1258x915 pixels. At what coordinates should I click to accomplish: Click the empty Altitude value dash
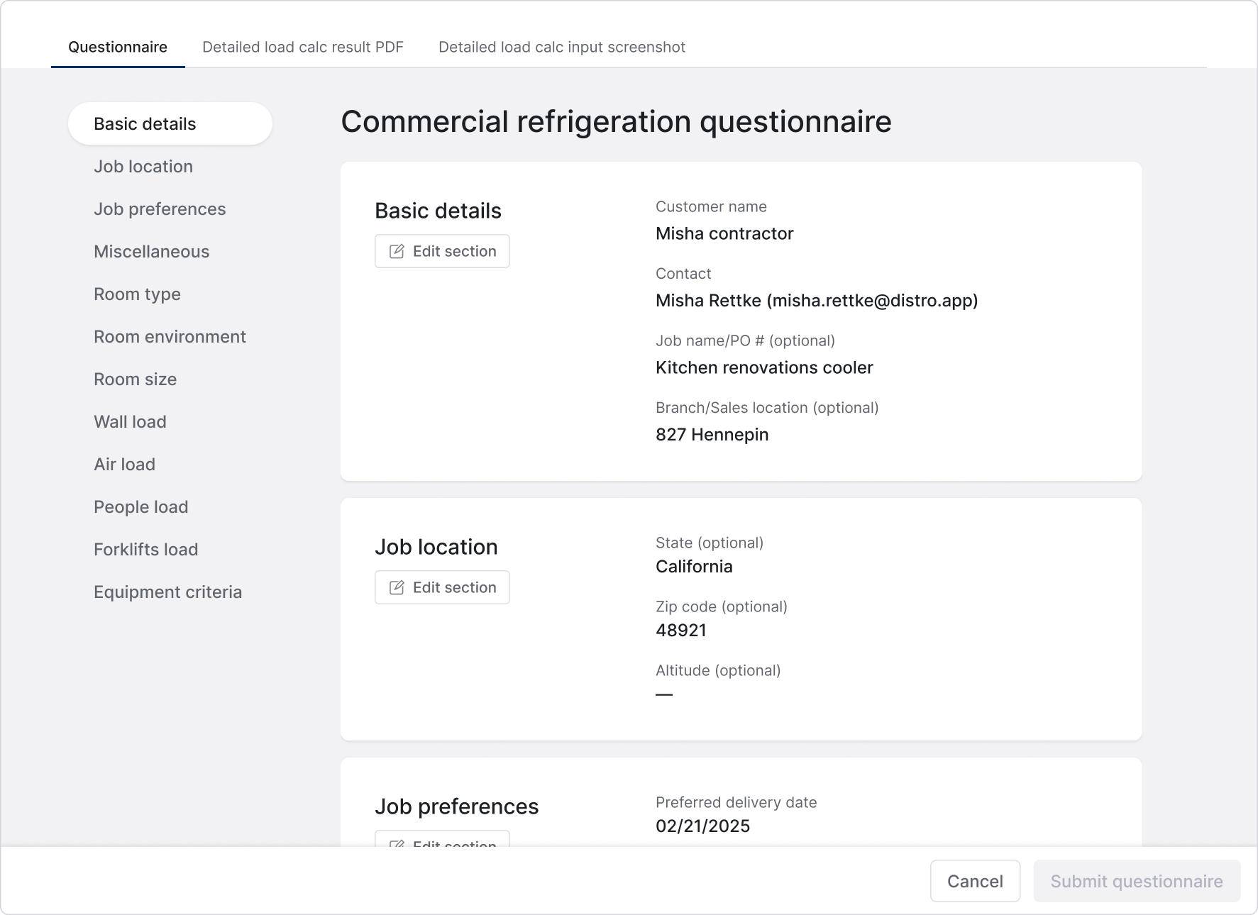664,694
